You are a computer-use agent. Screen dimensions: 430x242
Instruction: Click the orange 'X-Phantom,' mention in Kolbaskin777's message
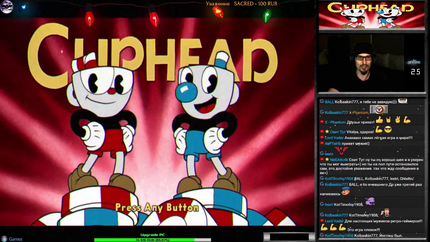pos(359,113)
